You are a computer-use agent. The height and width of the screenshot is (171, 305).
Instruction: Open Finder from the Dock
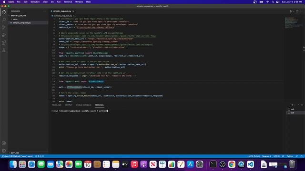[13, 164]
